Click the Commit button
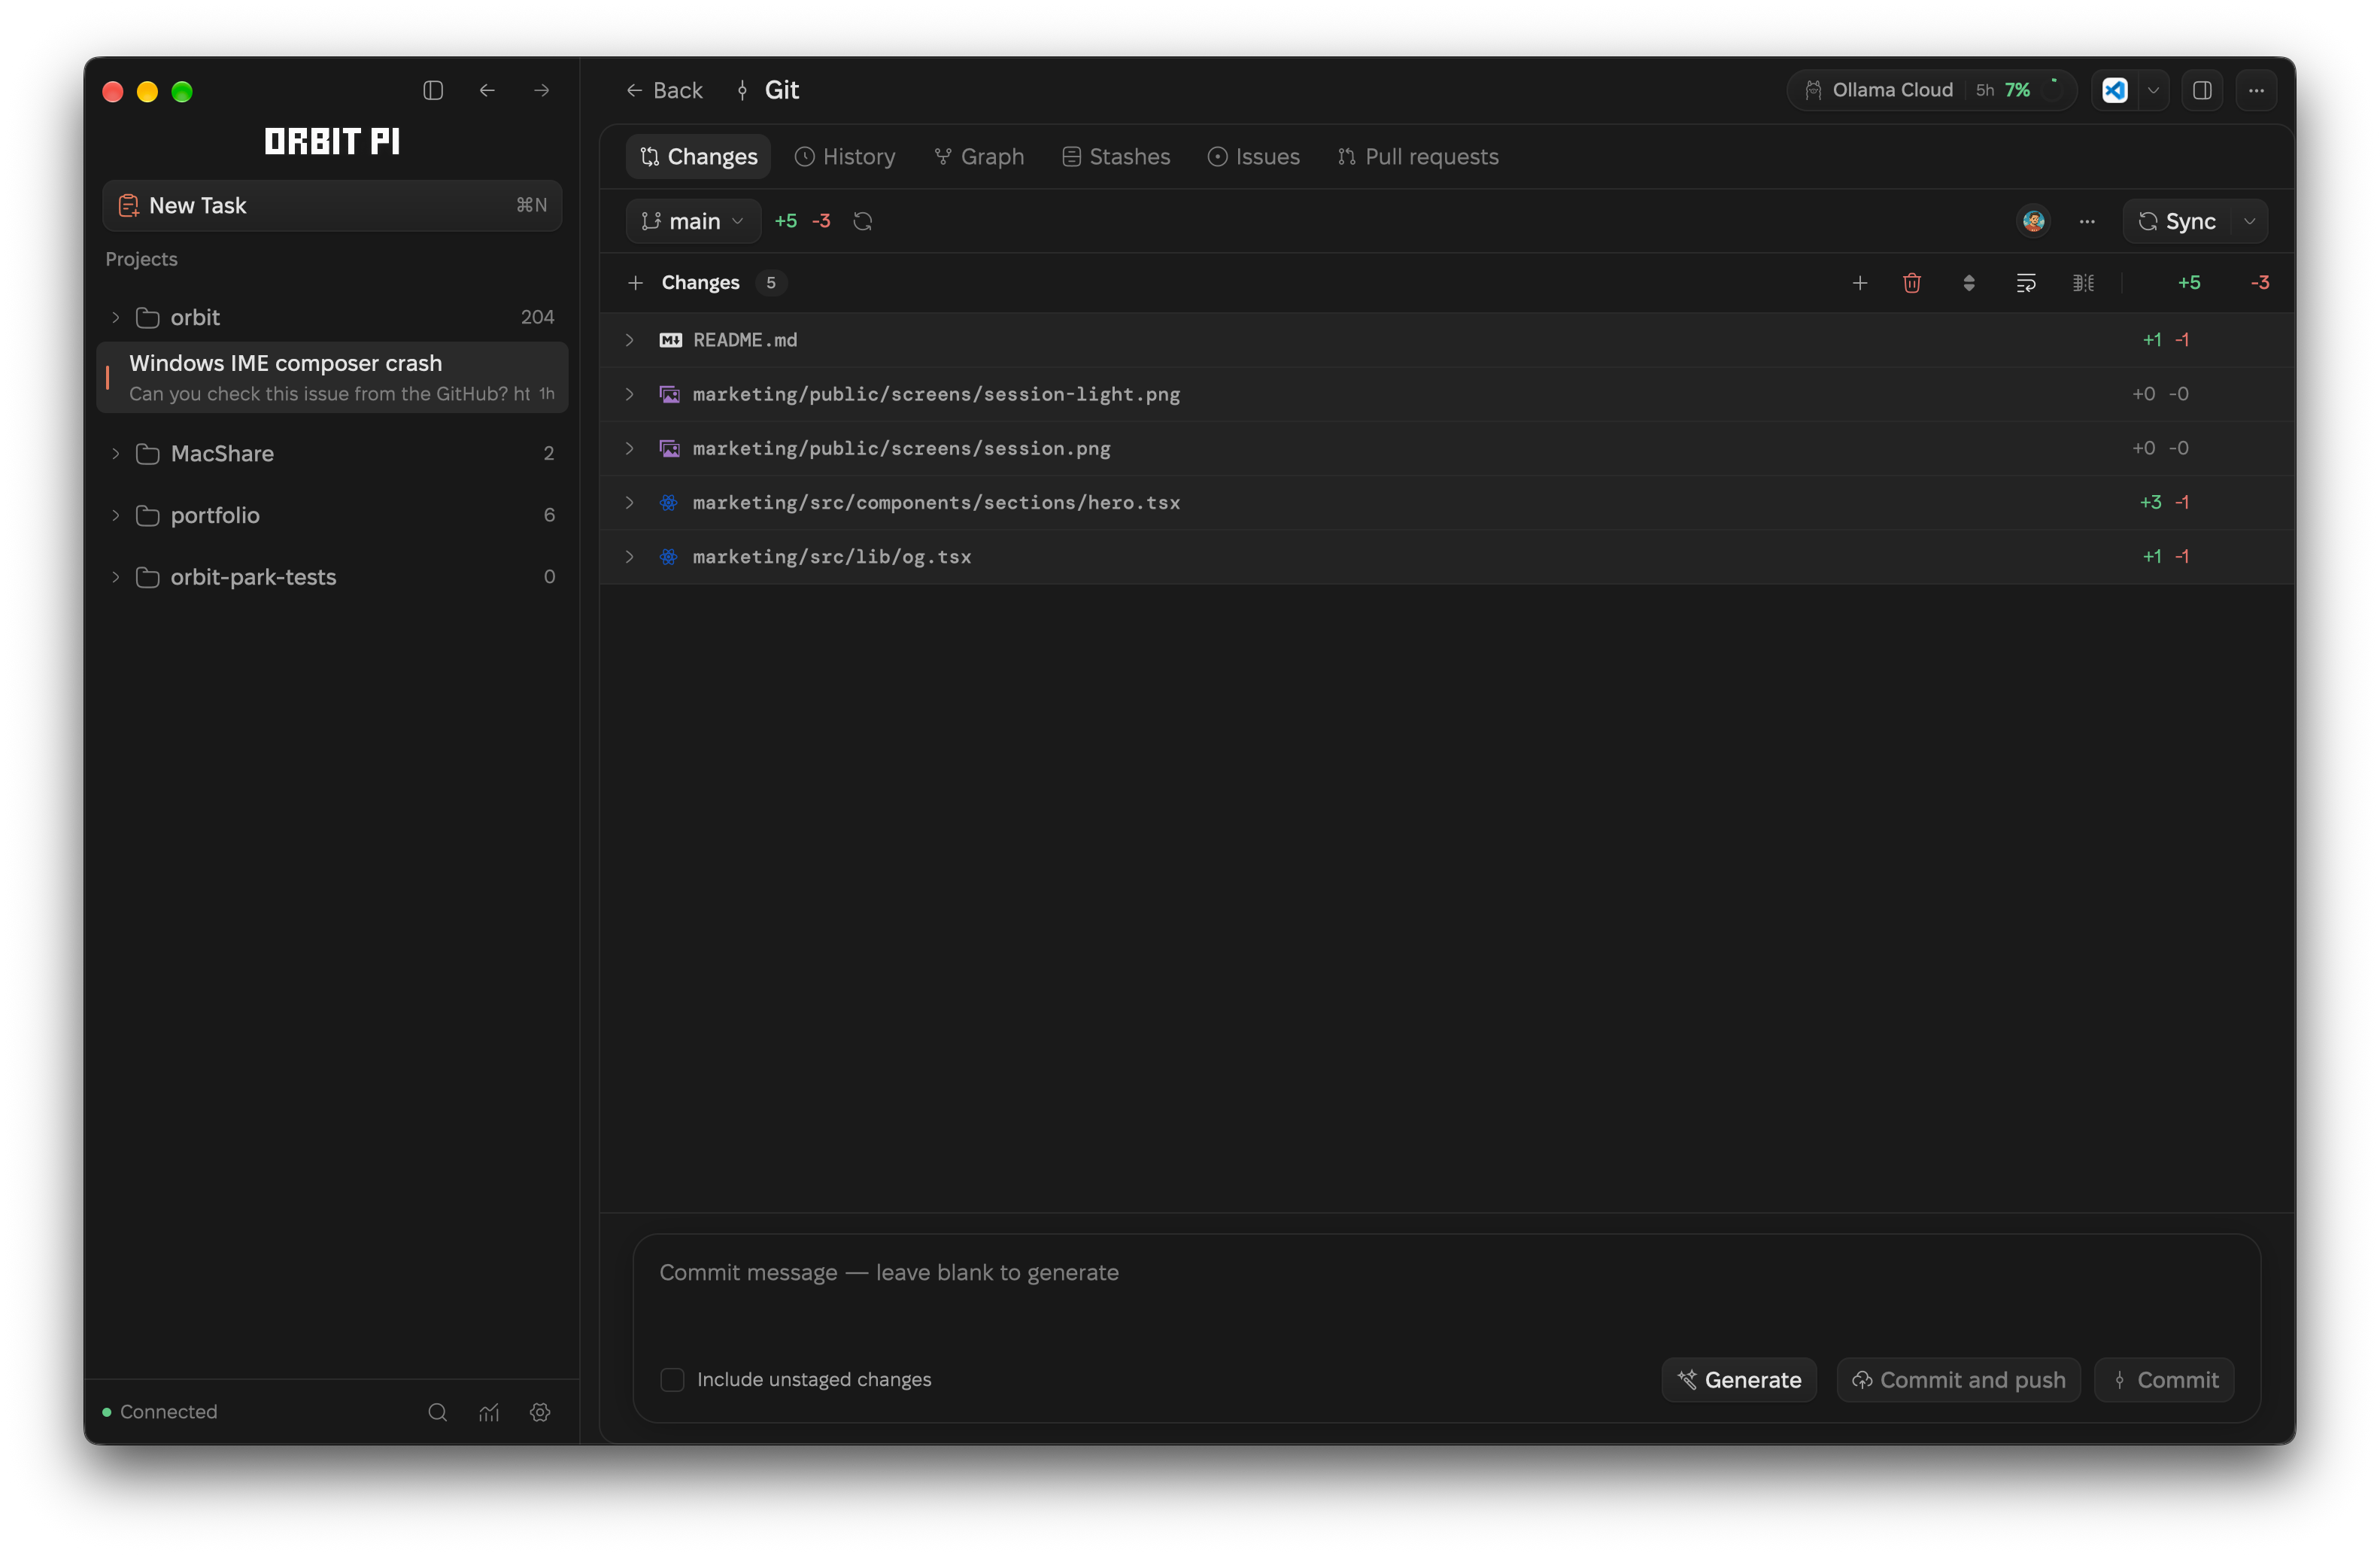Screen dimensions: 2380x1556 tap(2164, 1380)
